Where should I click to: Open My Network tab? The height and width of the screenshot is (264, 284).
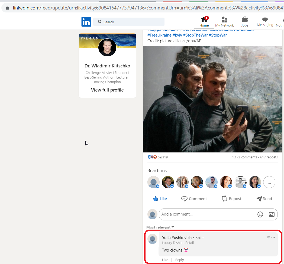coord(224,22)
